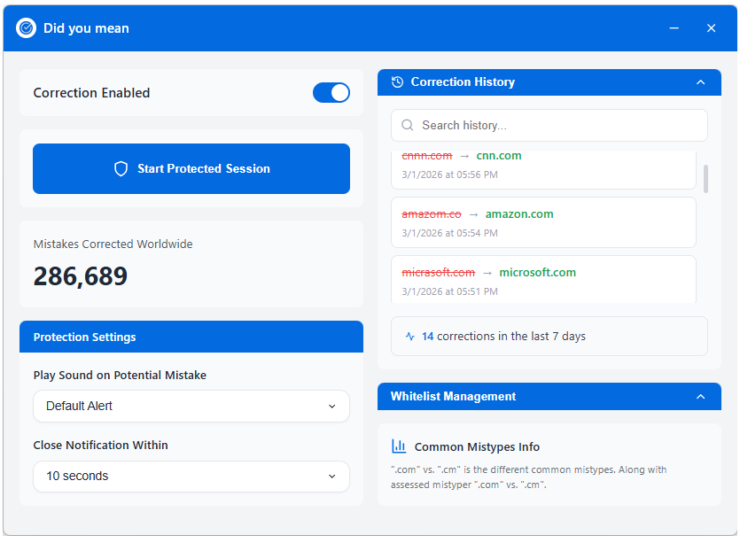Collapse the Correction History panel chevron
740x543 pixels.
pos(701,82)
